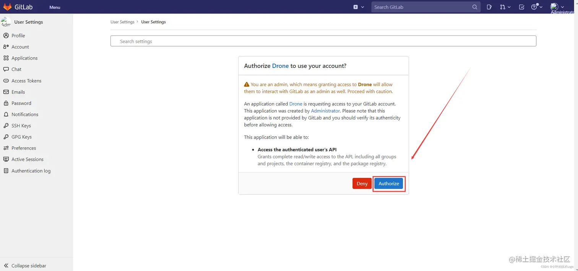Click the Authorize button
Screen dimensions: 578x271
389,184
